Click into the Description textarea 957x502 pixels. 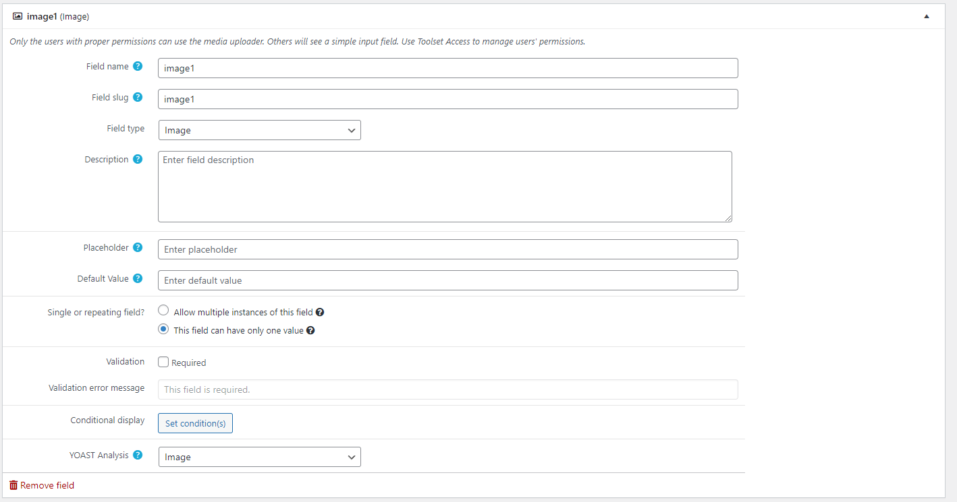click(445, 187)
